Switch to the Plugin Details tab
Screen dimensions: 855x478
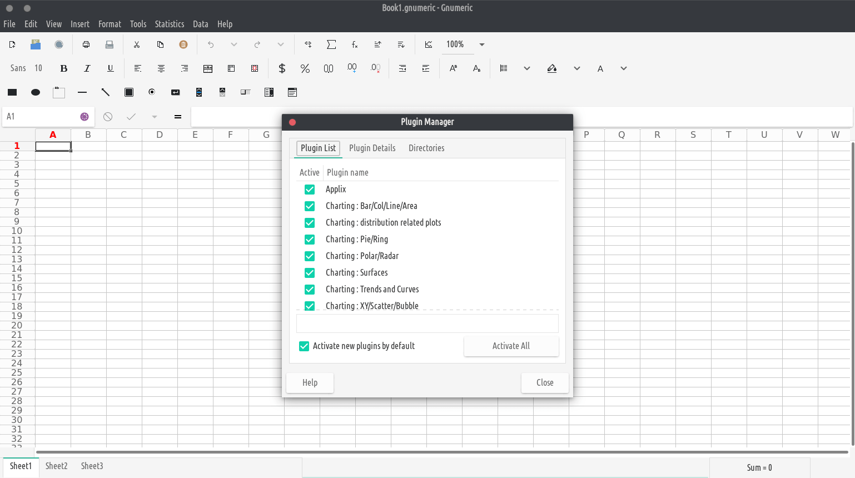coord(372,148)
